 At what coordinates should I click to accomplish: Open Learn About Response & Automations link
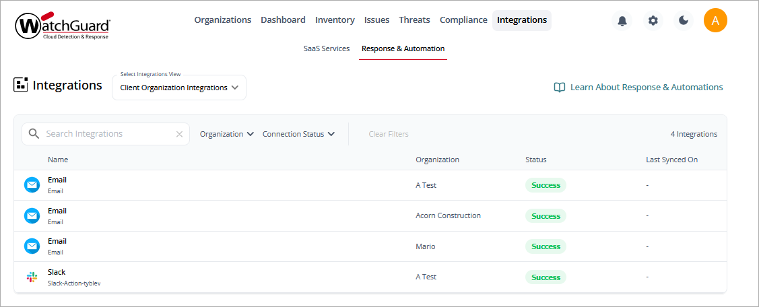(x=638, y=87)
